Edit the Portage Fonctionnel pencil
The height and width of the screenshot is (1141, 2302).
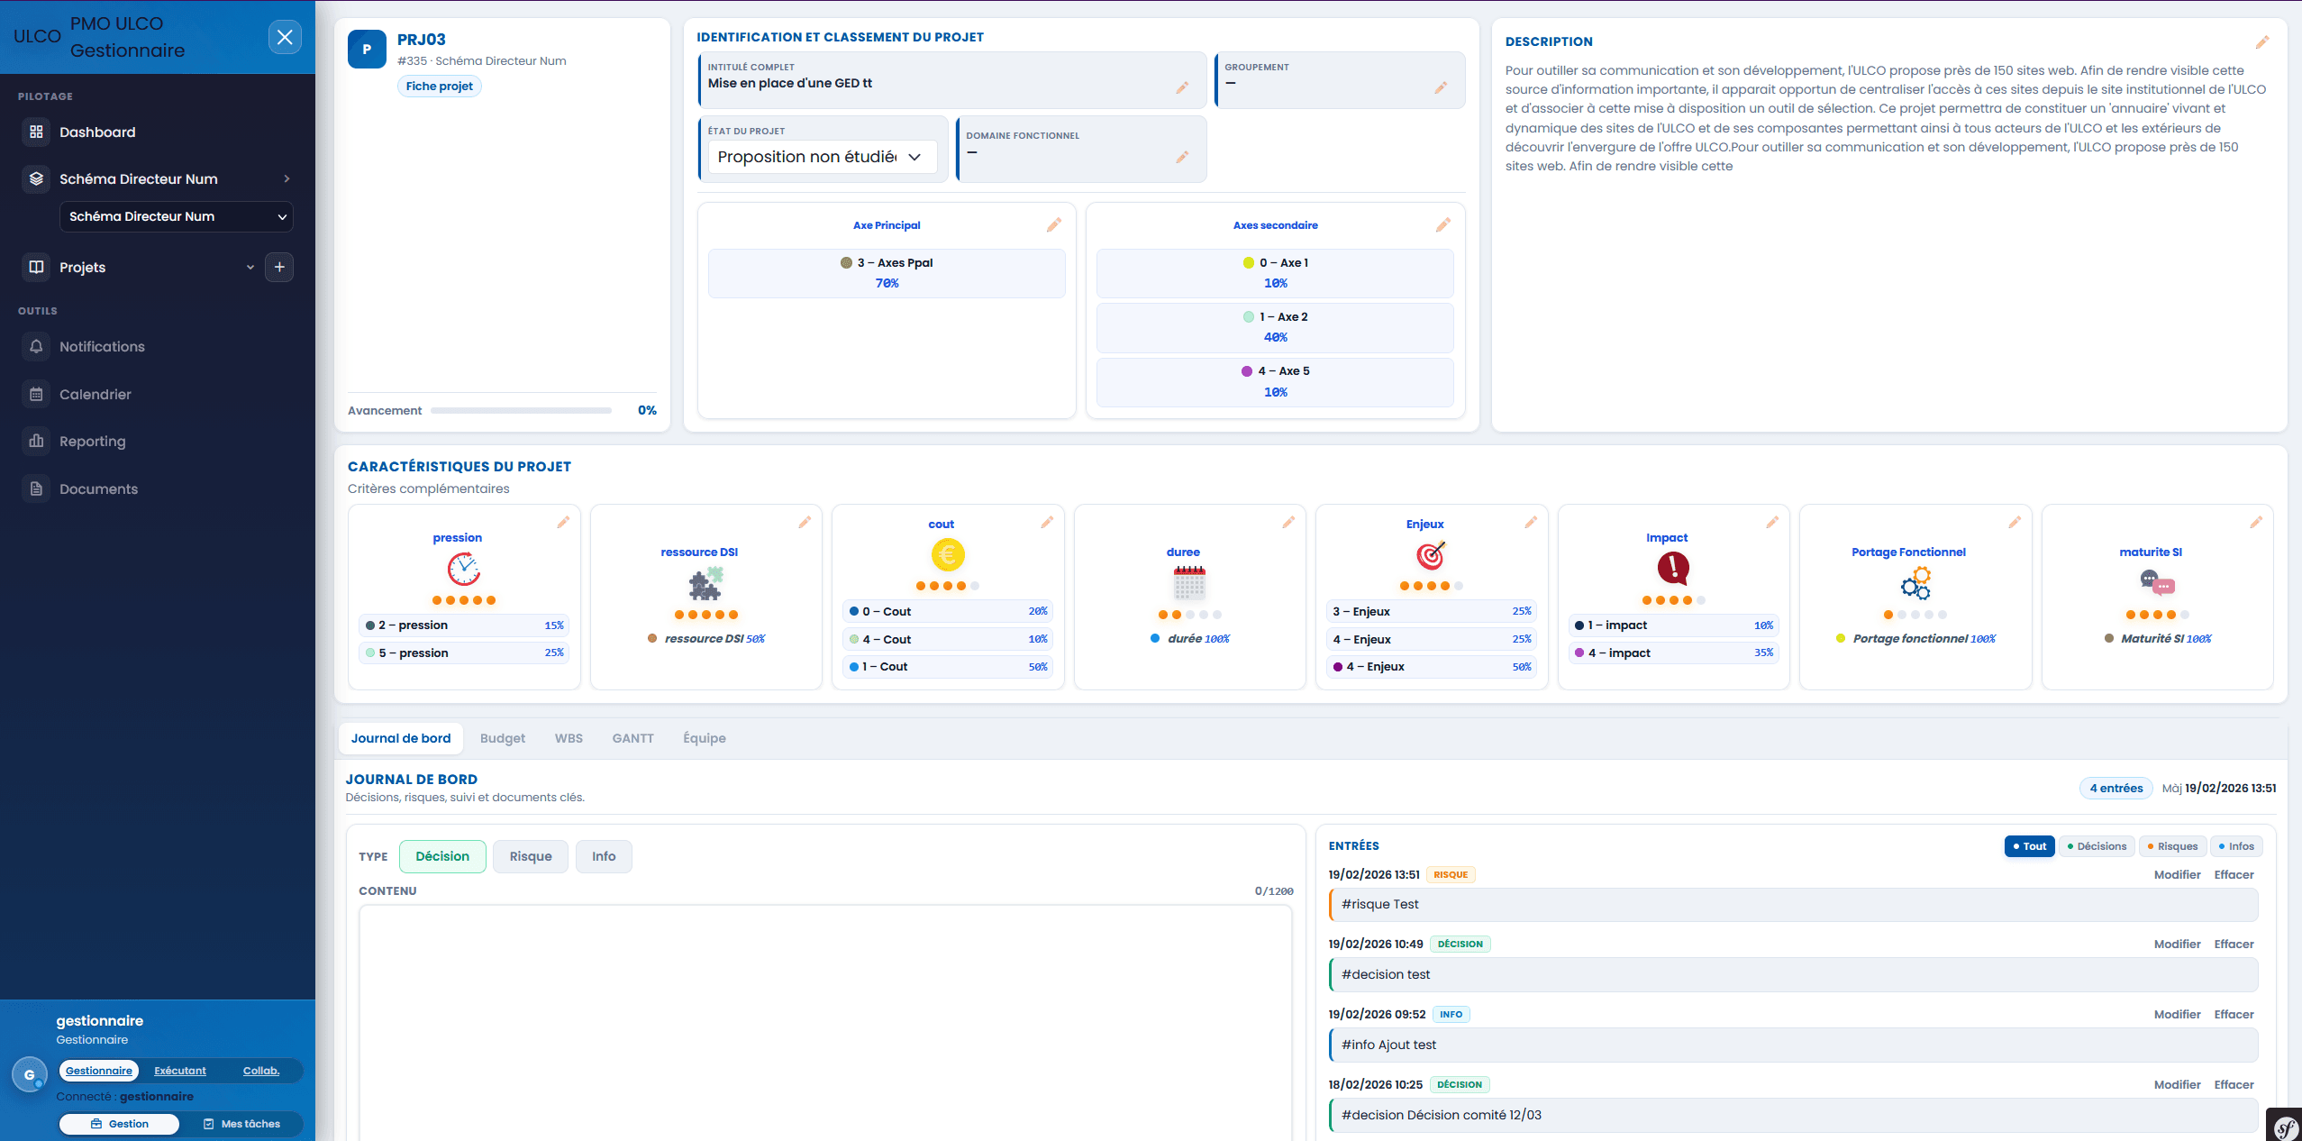point(2015,523)
